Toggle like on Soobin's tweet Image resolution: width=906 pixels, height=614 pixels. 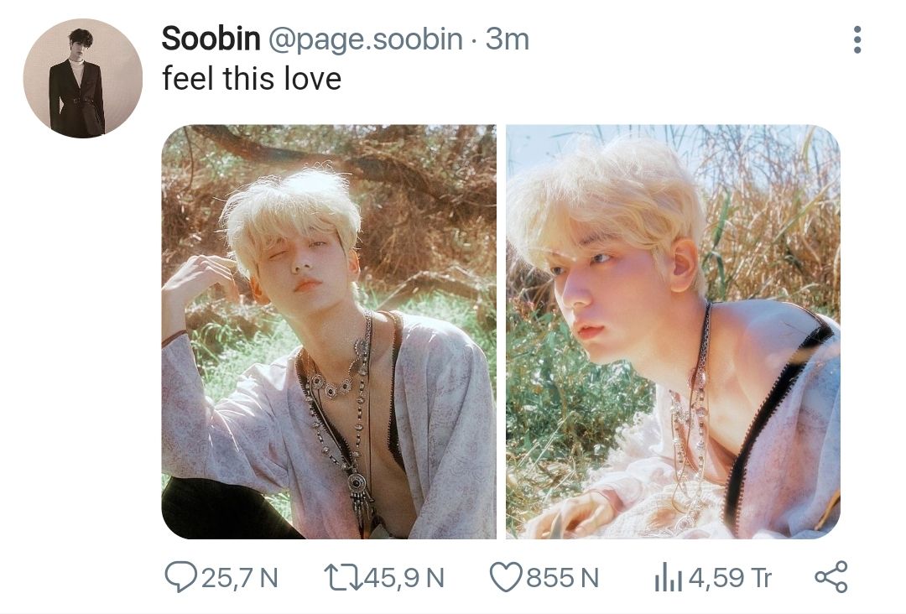(505, 577)
